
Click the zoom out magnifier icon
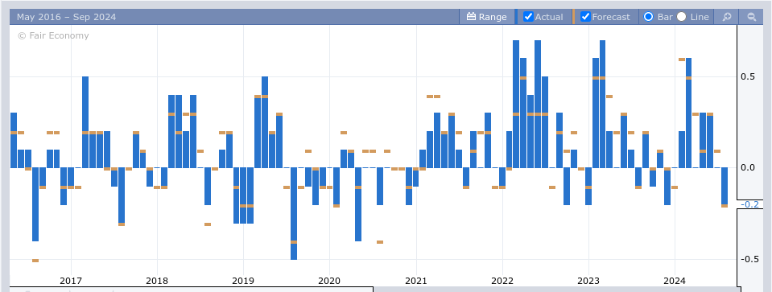click(x=751, y=17)
